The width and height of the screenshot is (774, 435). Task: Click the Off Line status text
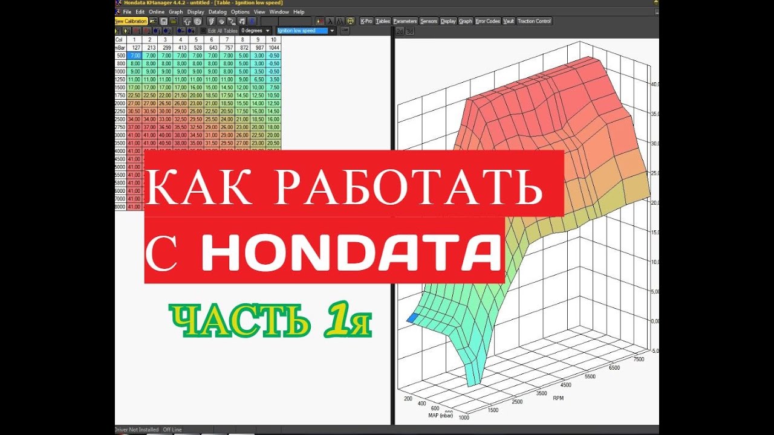pos(172,430)
